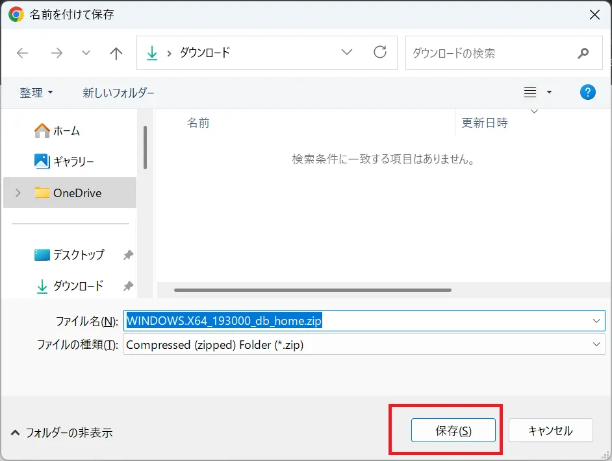Viewport: 612px width, 461px height.
Task: Open デスクトップ from quick access
Action: click(70, 255)
